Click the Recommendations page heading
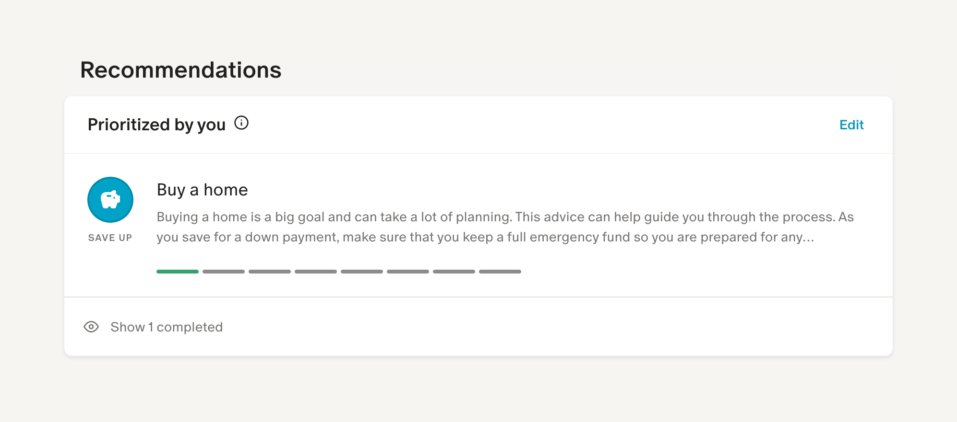Viewport: 957px width, 422px height. click(180, 70)
